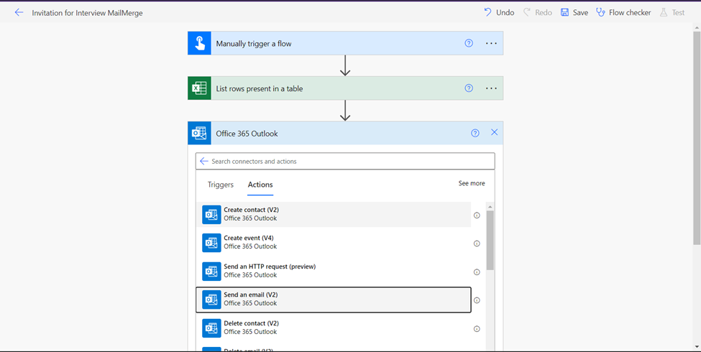Click the flow title Invitation for Interview MailMerge

pos(87,13)
